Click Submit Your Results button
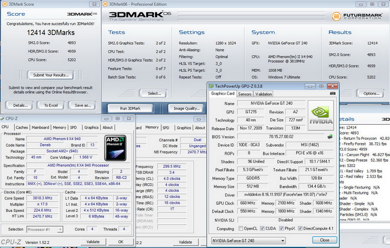 [x=51, y=75]
